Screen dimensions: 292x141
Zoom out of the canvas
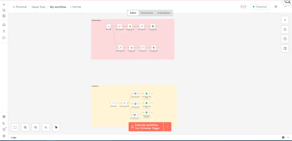click(x=36, y=127)
